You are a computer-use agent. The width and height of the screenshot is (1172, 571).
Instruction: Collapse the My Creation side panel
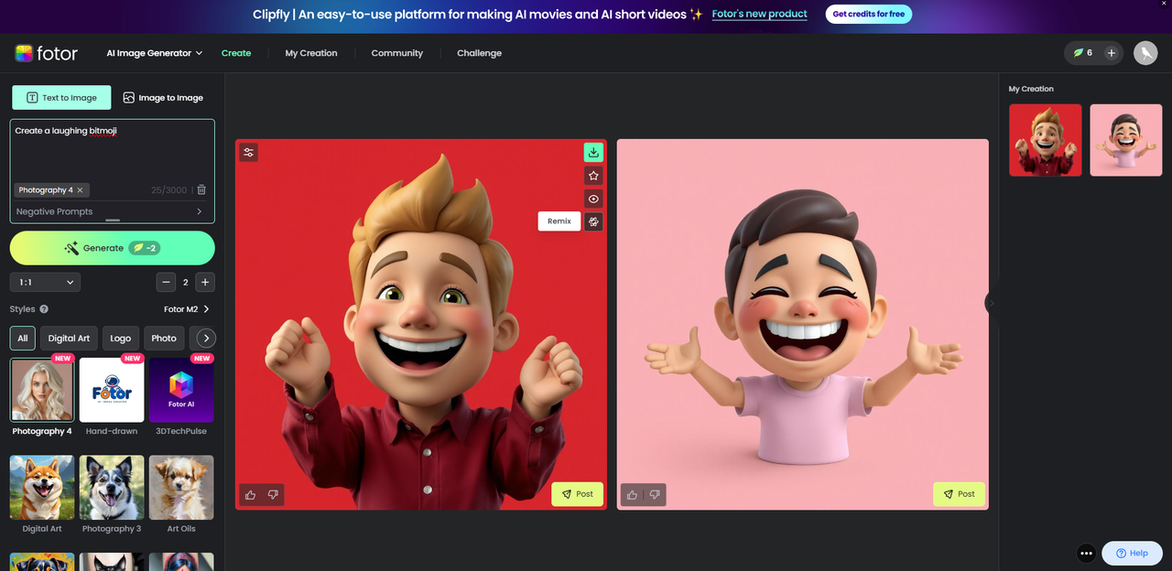(x=991, y=303)
